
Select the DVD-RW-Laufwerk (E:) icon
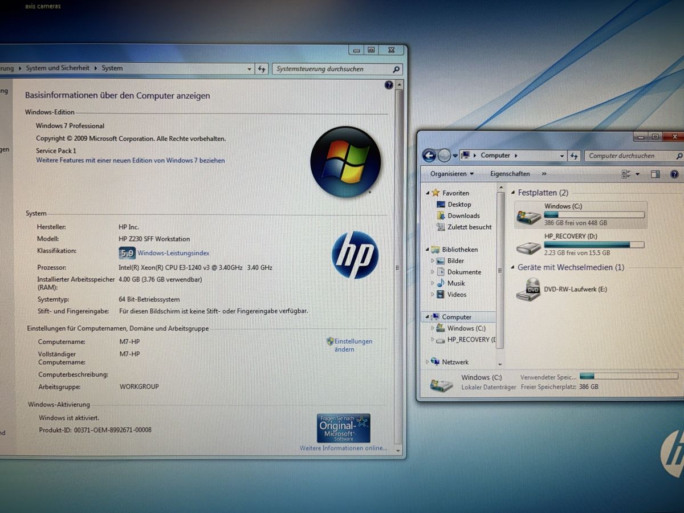(528, 290)
